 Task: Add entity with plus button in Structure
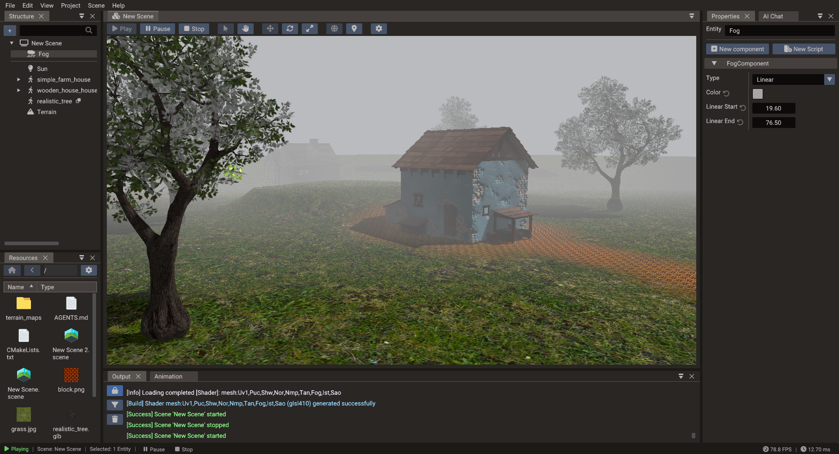point(10,31)
